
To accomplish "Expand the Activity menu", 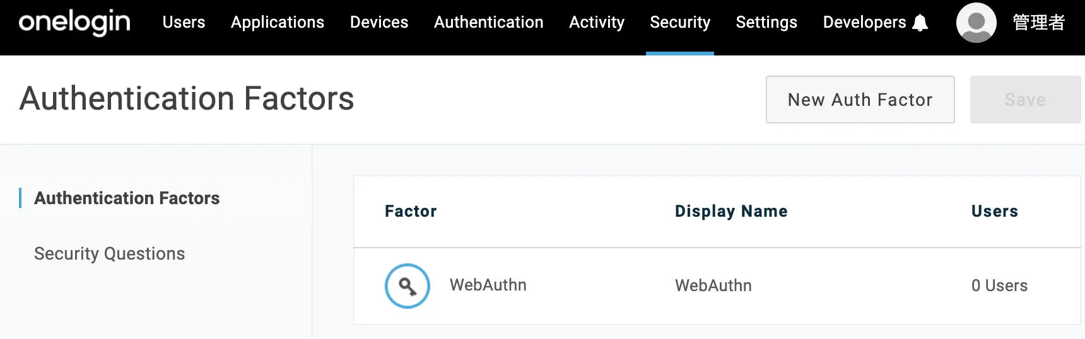I will 597,23.
